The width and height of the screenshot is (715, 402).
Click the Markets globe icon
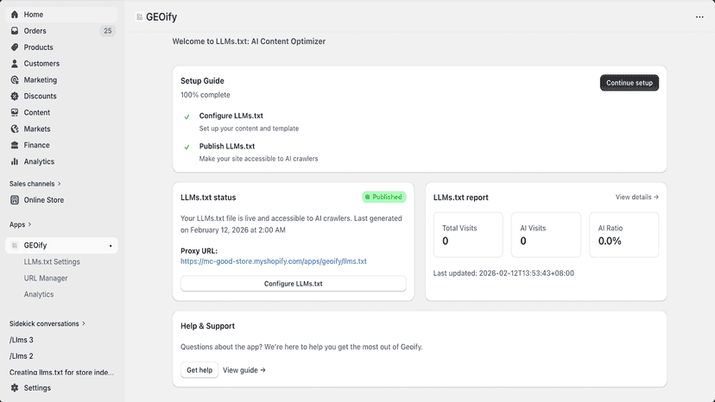15,129
